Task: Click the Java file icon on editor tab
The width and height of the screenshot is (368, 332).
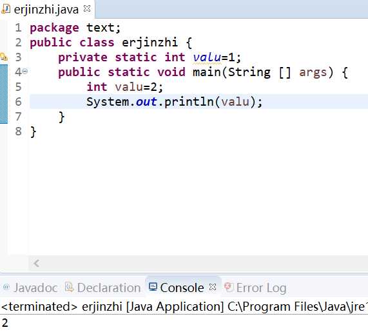Action: click(6, 9)
